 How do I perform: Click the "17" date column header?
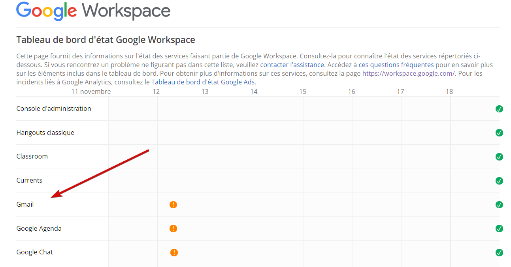(x=400, y=91)
